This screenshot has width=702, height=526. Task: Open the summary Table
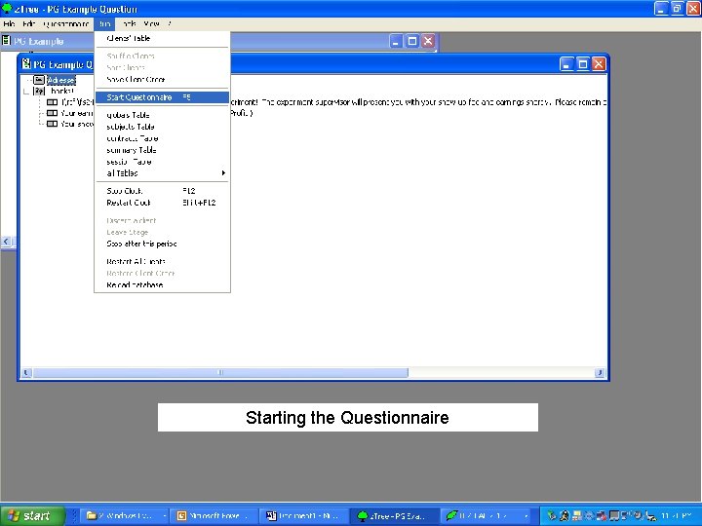tap(162, 150)
